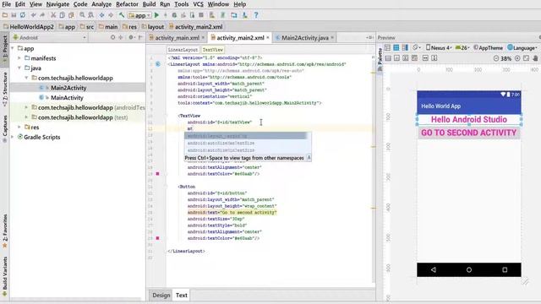Click the Open folder toolbar icon
Image resolution: width=541 pixels, height=304 pixels.
(5, 15)
